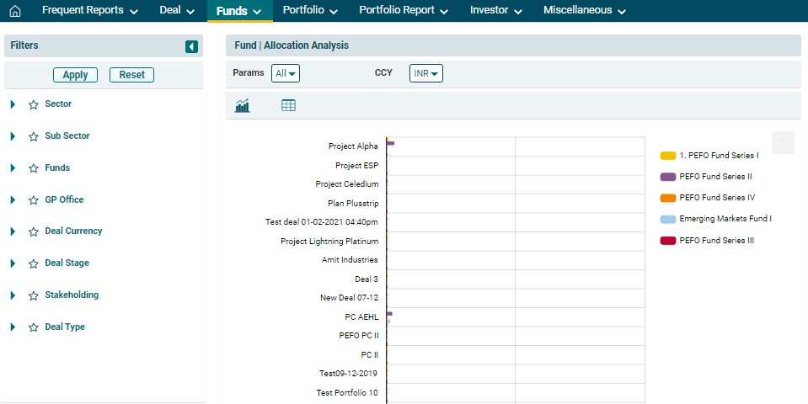Click the Apply filters button

pos(75,75)
